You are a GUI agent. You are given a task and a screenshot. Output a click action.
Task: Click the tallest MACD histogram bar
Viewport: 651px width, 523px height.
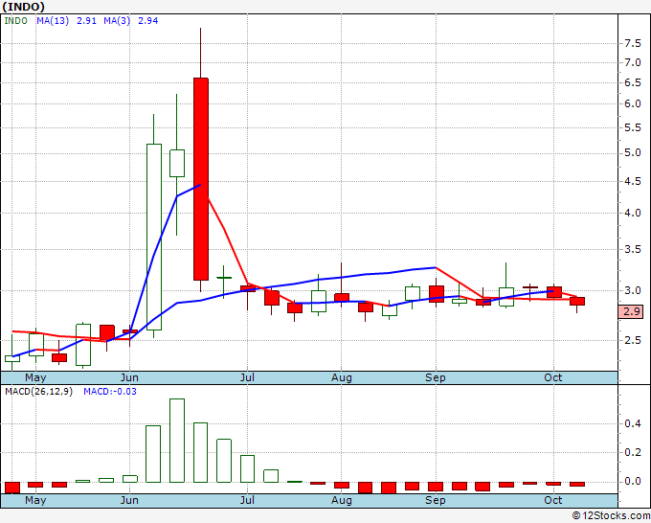tap(177, 441)
